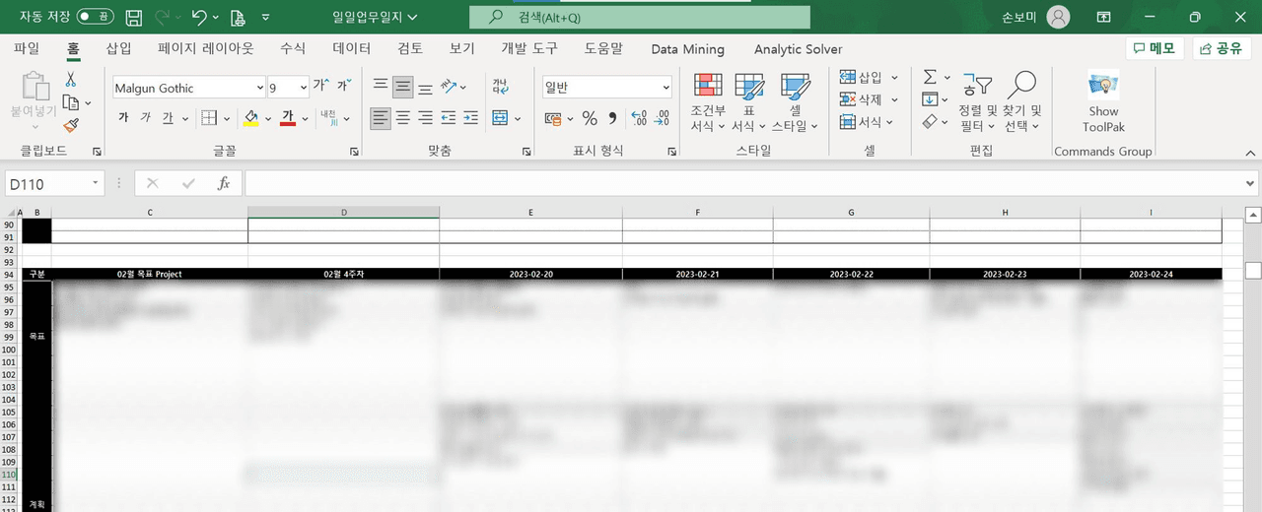Toggle the AutoSave switch
The width and height of the screenshot is (1262, 512).
95,17
